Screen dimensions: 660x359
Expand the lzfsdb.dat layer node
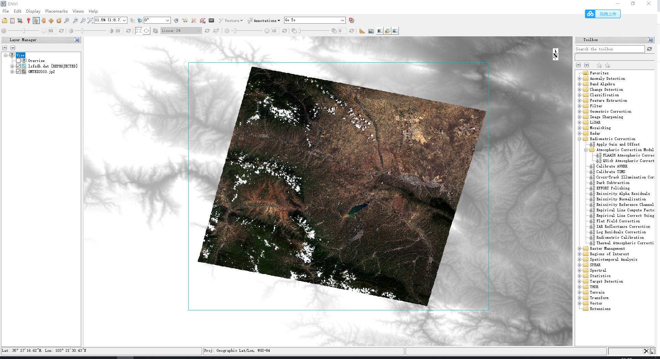click(x=12, y=66)
